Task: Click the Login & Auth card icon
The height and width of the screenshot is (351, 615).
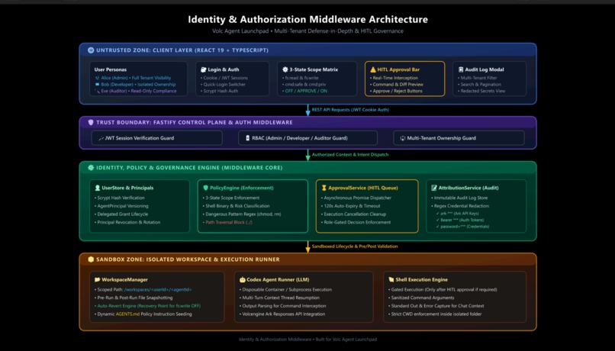Action: [204, 69]
